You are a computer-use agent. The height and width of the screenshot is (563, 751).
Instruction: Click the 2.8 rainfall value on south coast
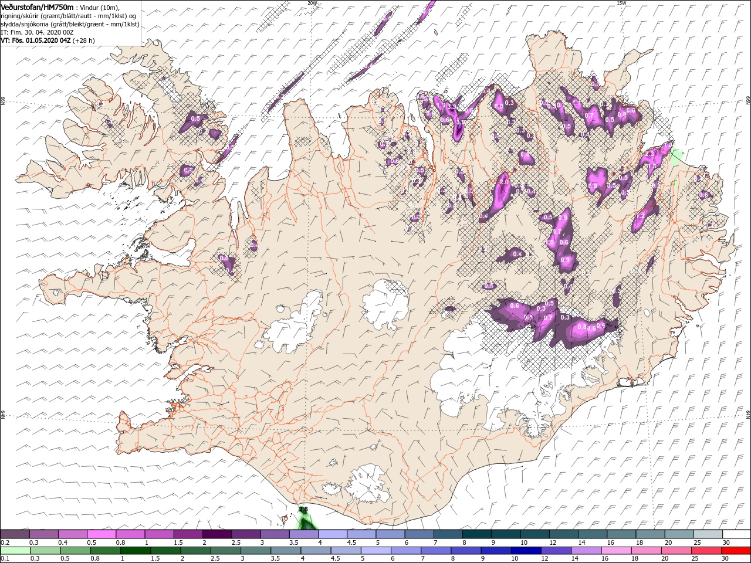tap(303, 510)
